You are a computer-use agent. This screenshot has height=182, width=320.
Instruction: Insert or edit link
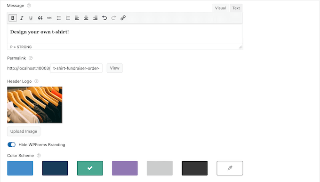click(x=123, y=18)
